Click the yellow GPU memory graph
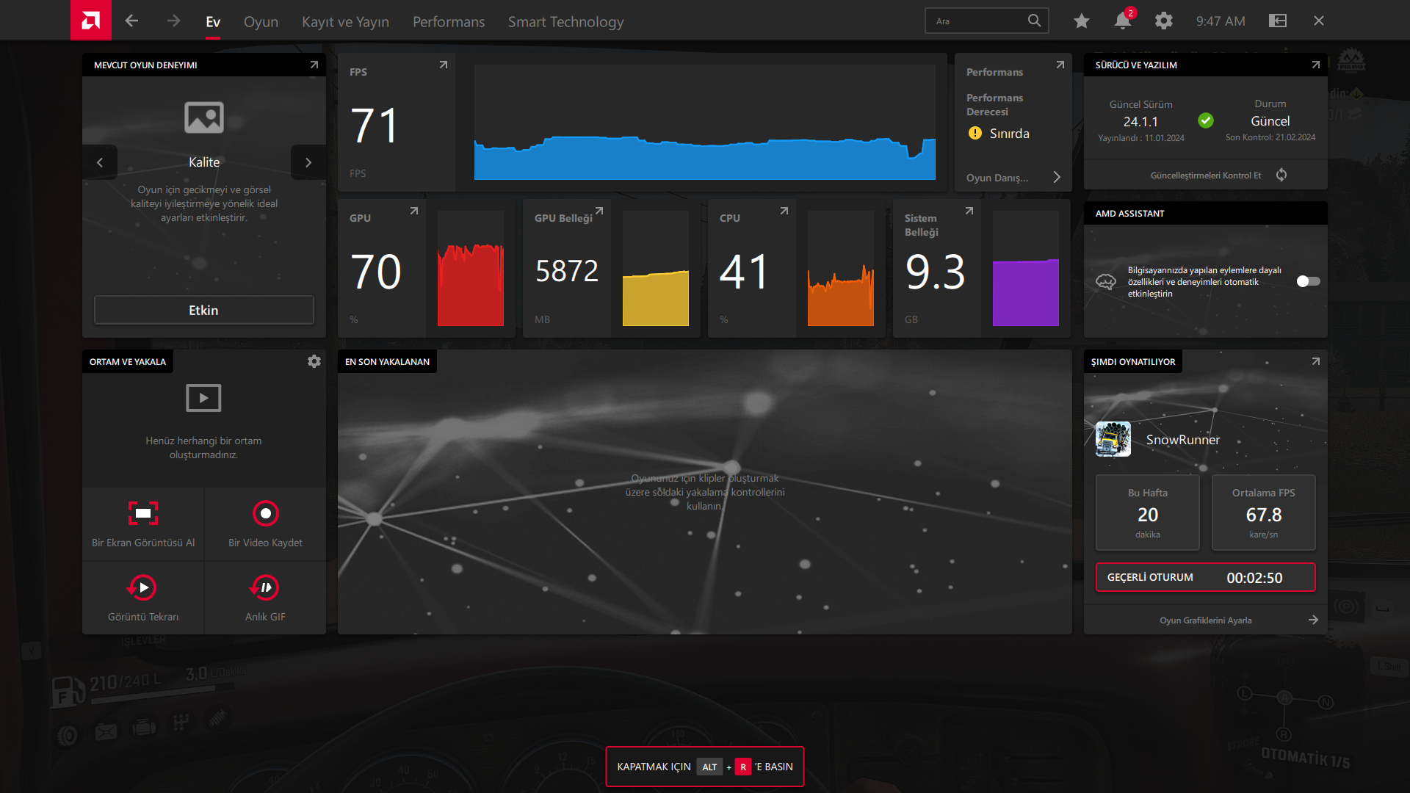1410x793 pixels. click(x=656, y=268)
